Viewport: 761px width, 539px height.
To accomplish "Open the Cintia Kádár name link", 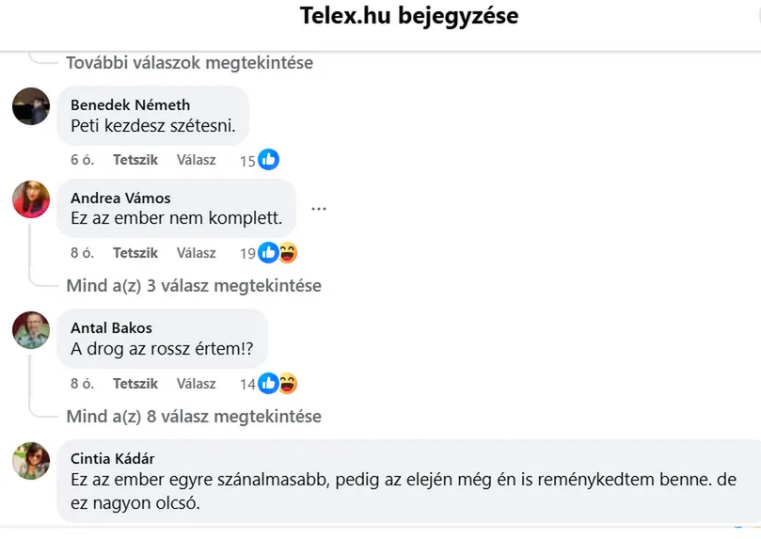I will pos(113,458).
